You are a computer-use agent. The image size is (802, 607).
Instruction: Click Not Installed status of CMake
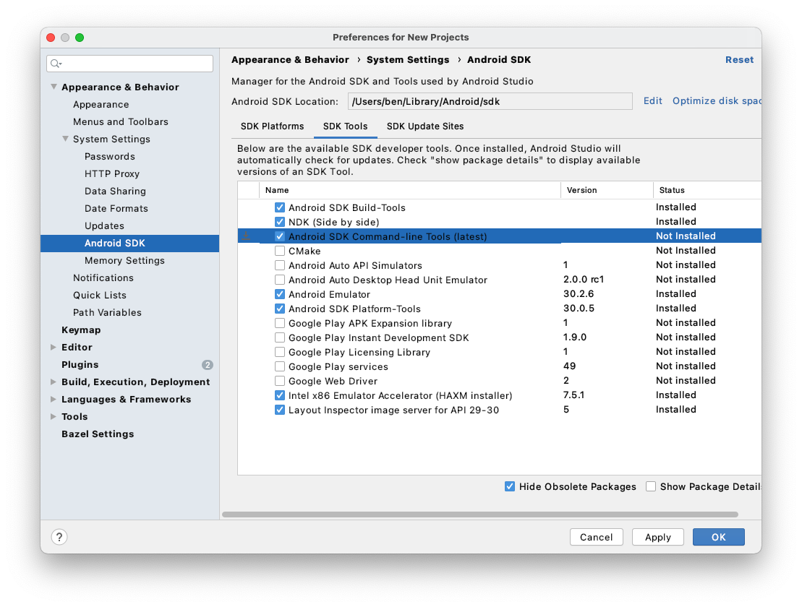point(686,250)
